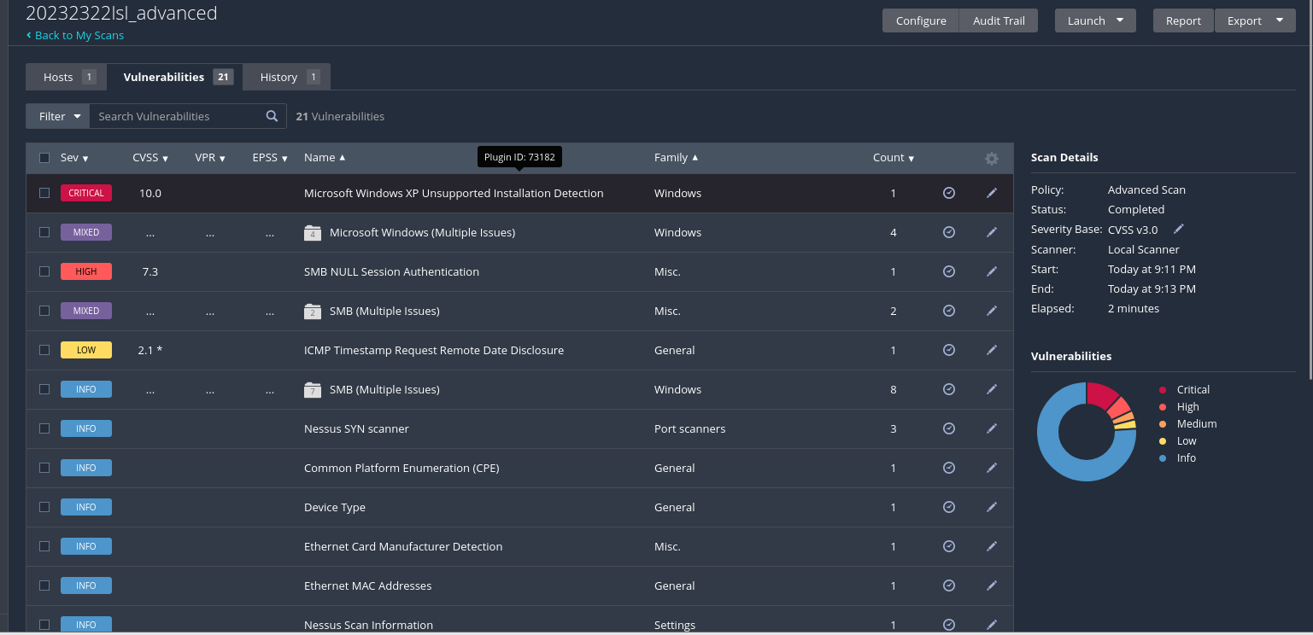Open the Filter dropdown
This screenshot has height=635, width=1313.
tap(58, 116)
